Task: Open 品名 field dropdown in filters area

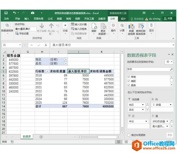Action: click(143, 109)
